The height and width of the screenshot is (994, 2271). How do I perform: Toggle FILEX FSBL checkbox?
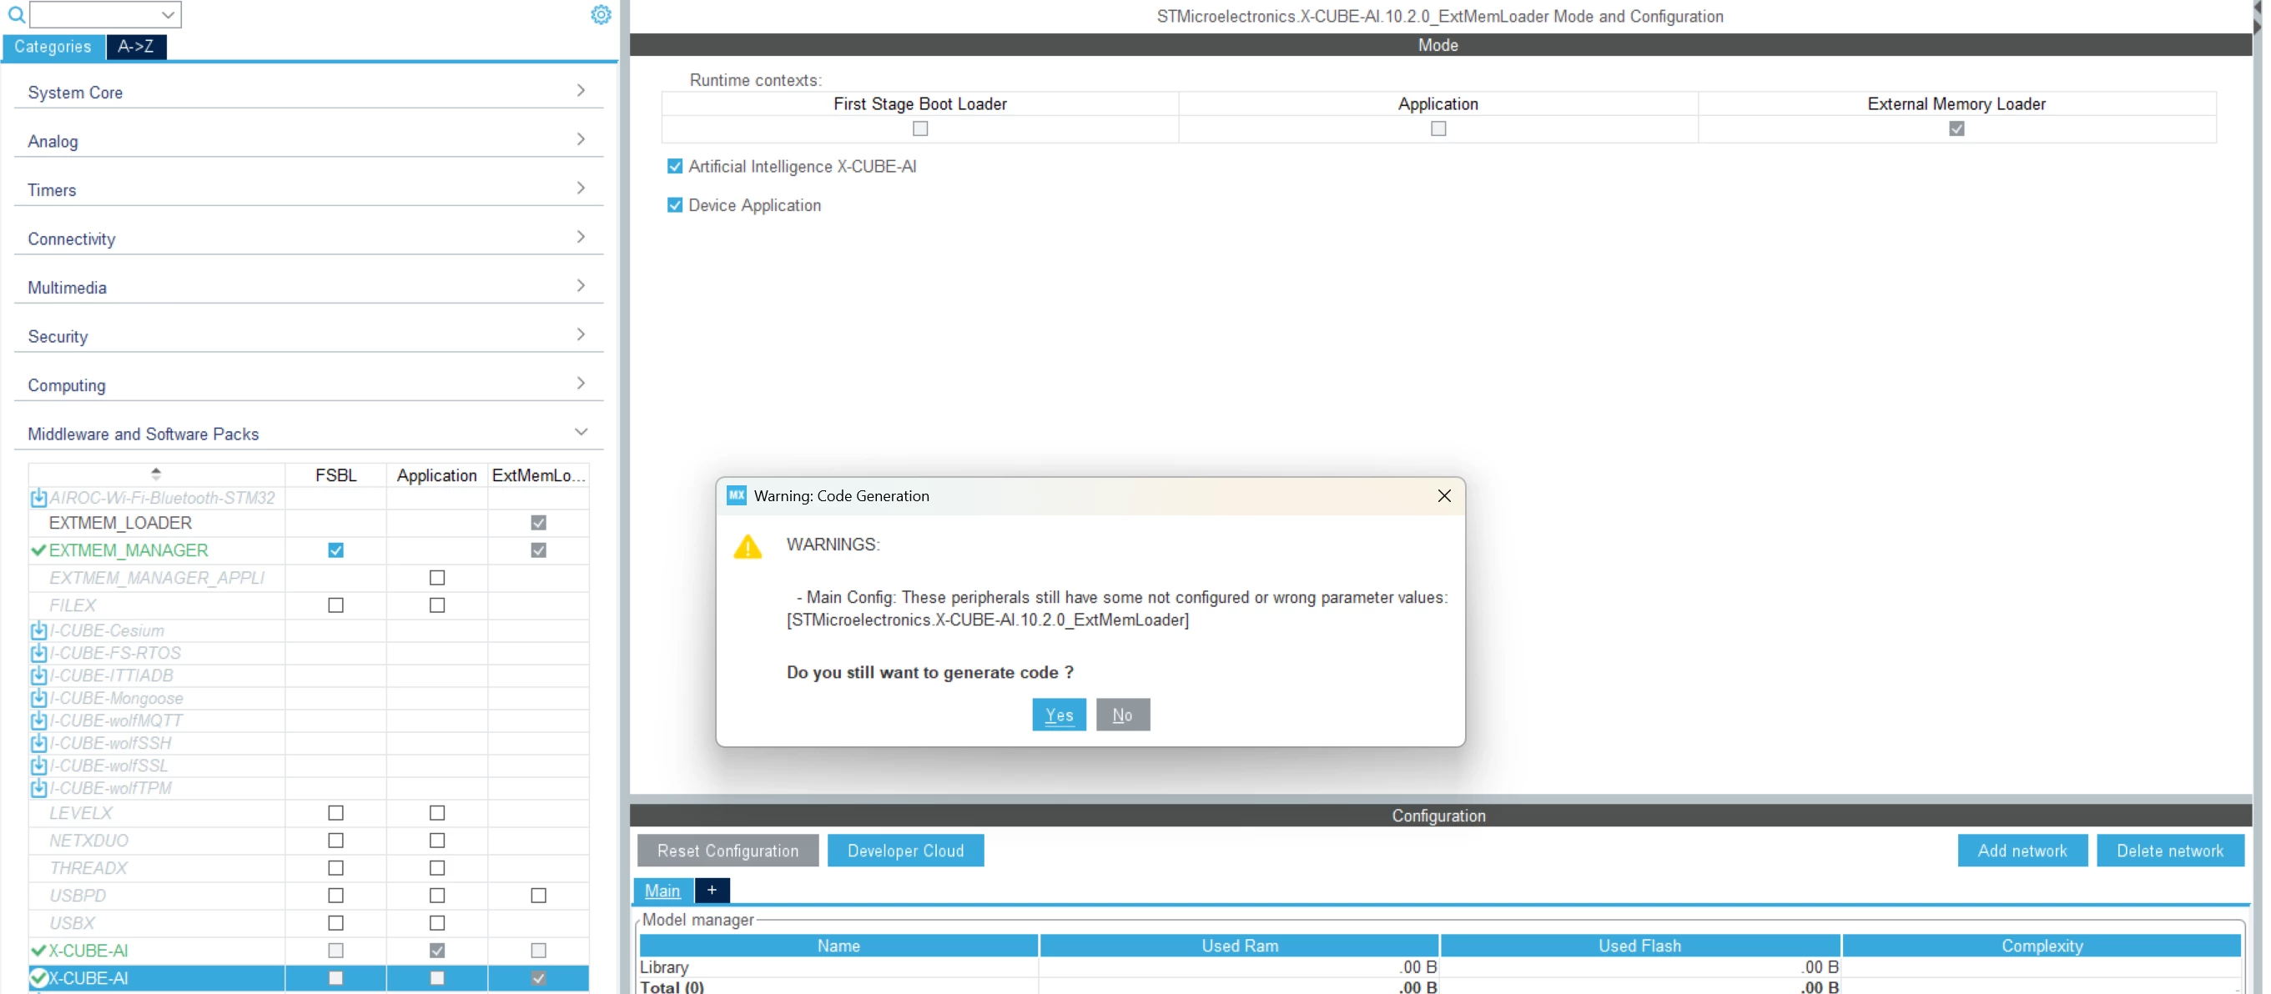coord(336,605)
